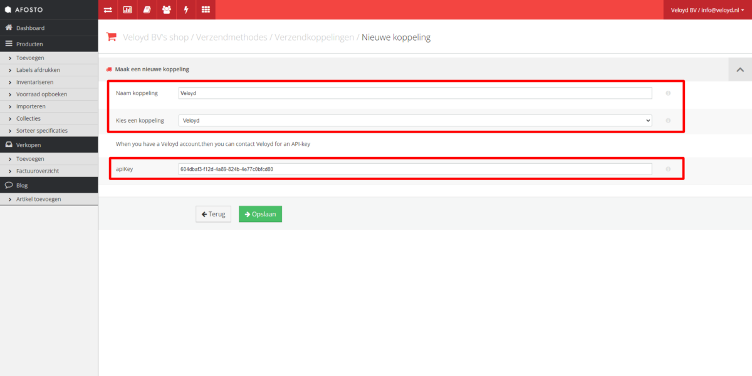Click the info icon beside apiKey field

[668, 169]
